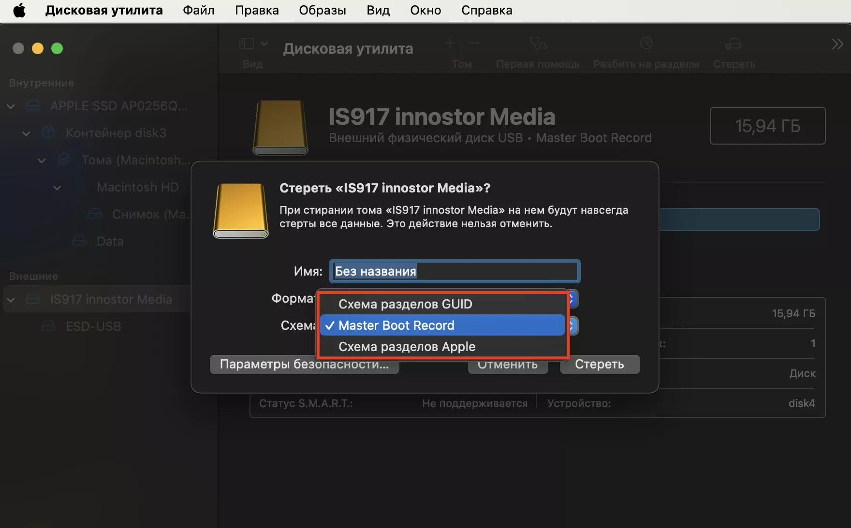Click the IS917 innostor sidebar drive icon
This screenshot has height=528, width=851.
33,299
